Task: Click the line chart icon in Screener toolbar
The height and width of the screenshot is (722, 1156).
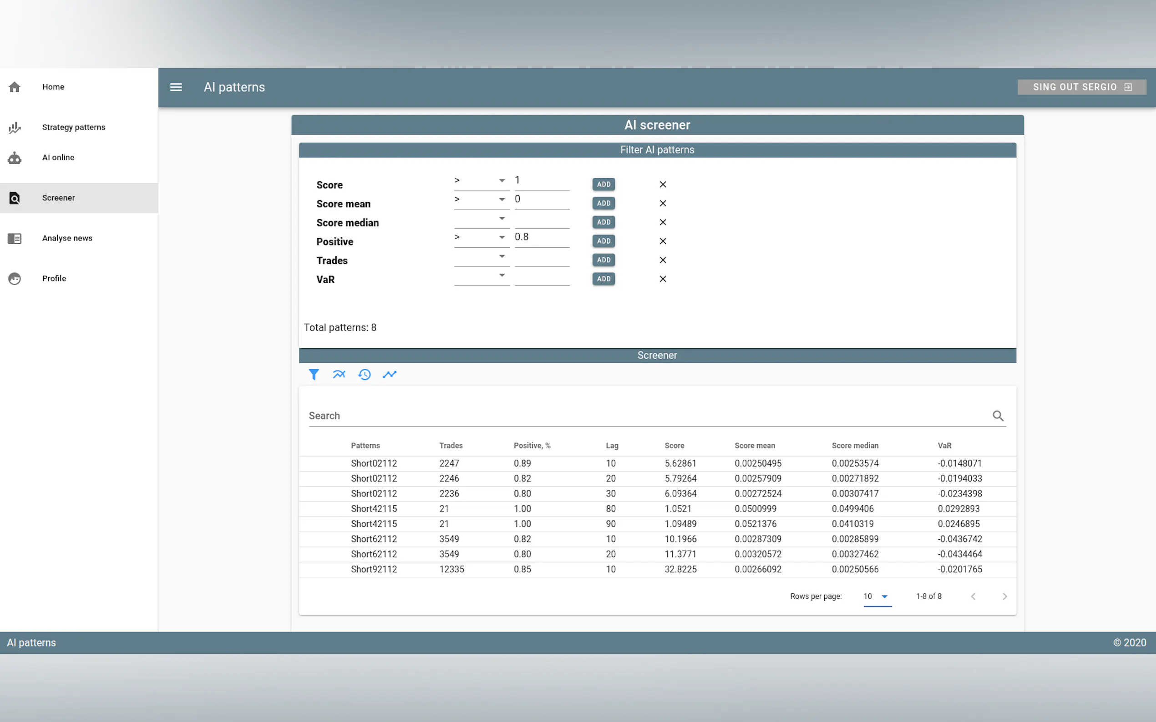Action: tap(390, 374)
